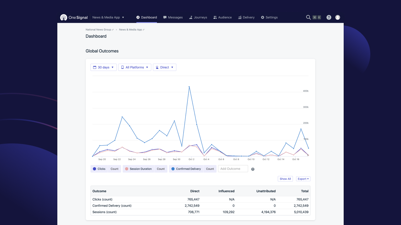The image size is (401, 225).
Task: Open the News & Media App switcher
Action: (x=108, y=17)
